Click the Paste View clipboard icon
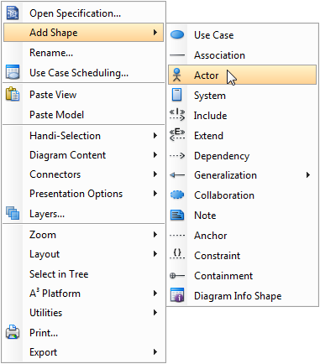This screenshot has height=364, width=320. point(13,94)
